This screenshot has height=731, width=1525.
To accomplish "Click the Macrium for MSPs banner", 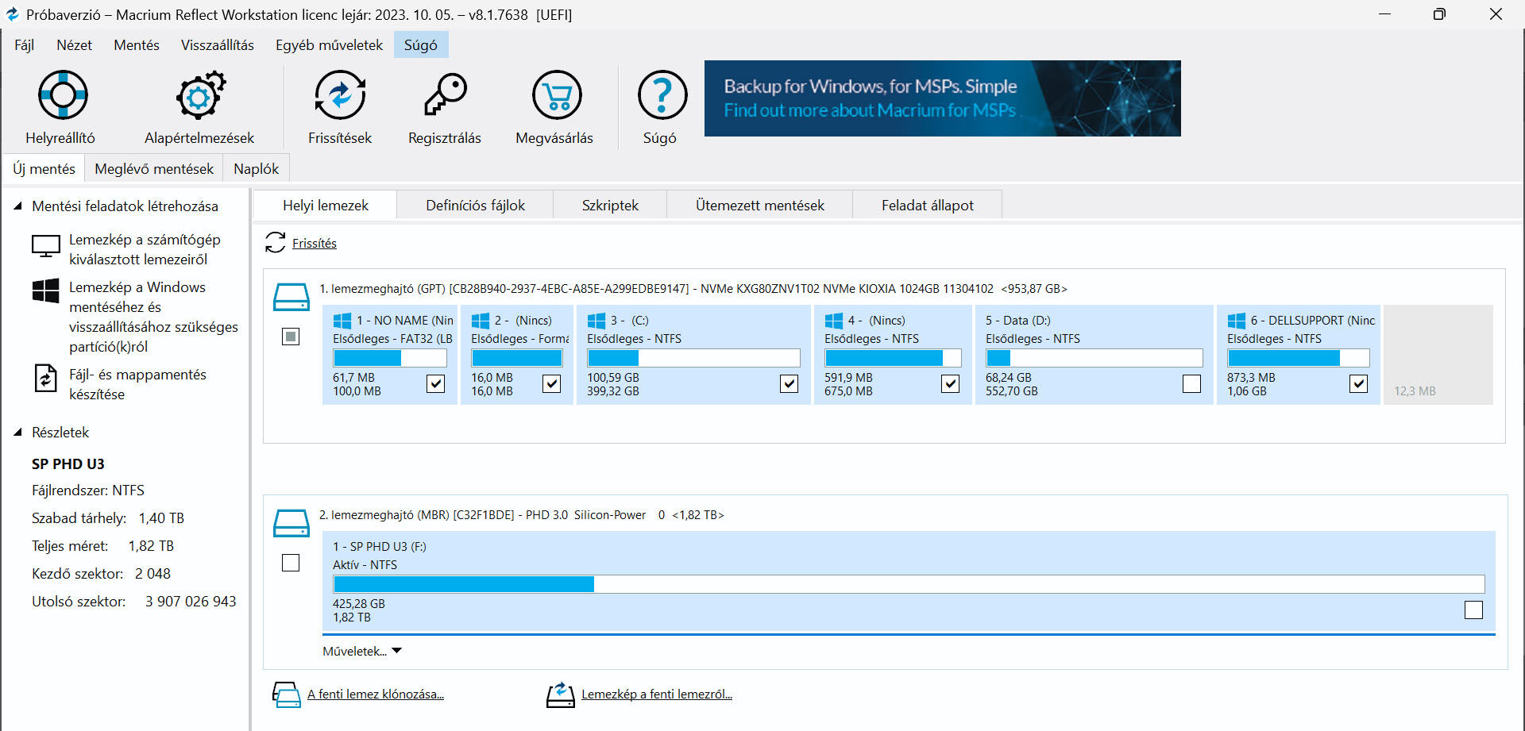I will click(x=942, y=98).
